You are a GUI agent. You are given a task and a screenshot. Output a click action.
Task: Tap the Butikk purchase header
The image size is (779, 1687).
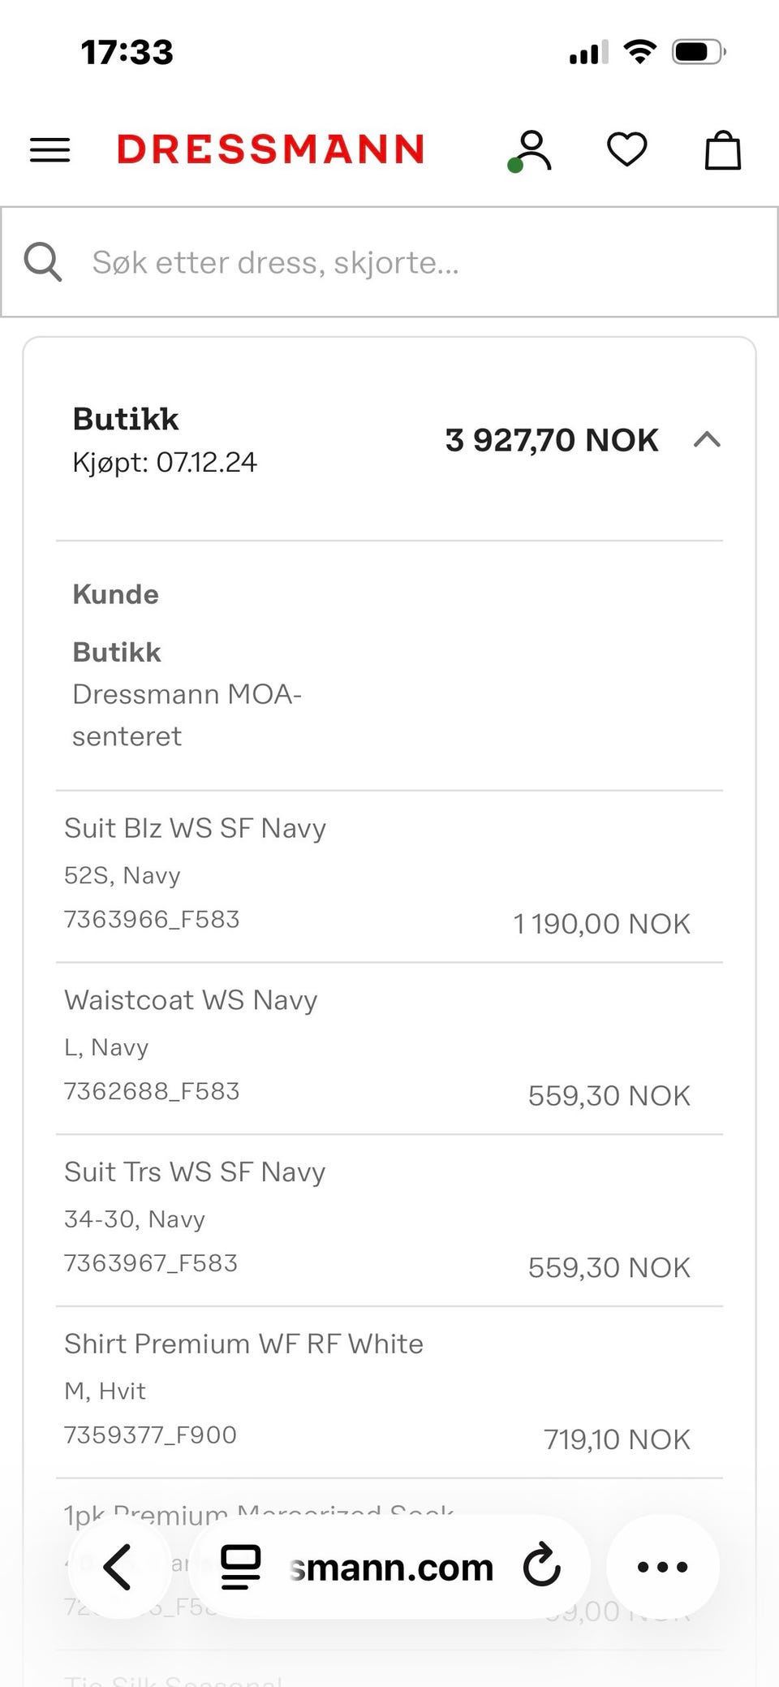click(x=126, y=419)
